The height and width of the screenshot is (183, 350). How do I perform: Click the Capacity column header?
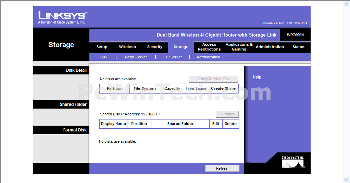[172, 89]
